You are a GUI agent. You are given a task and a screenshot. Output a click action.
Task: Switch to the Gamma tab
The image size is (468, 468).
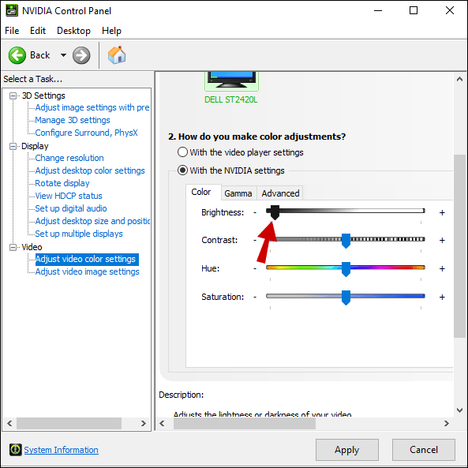point(238,193)
